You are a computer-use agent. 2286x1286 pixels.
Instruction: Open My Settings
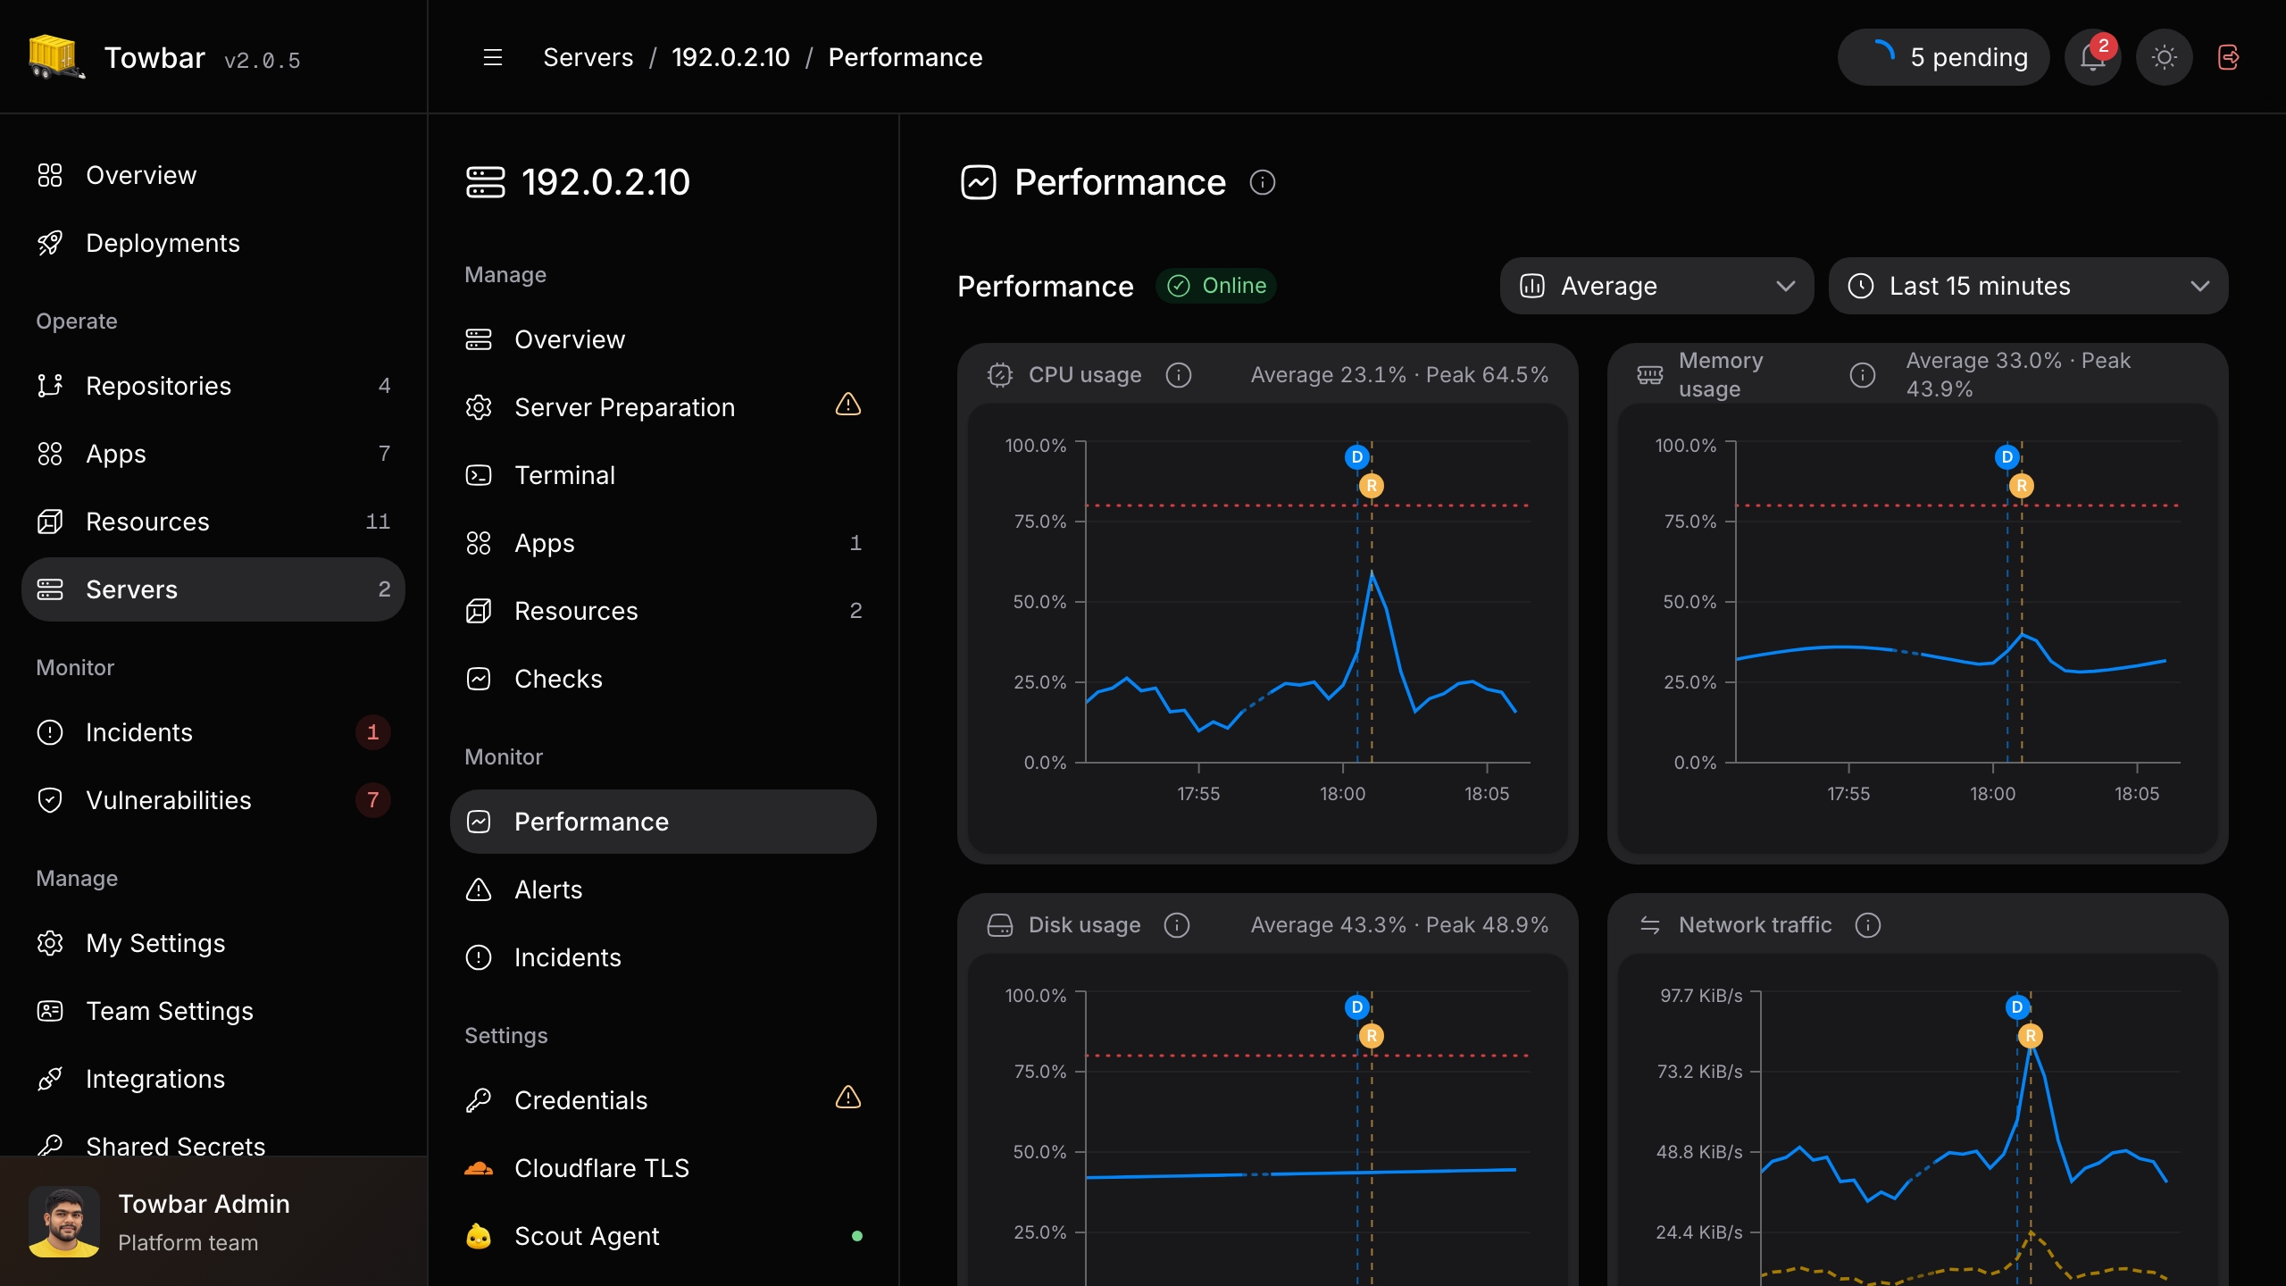tap(213, 943)
